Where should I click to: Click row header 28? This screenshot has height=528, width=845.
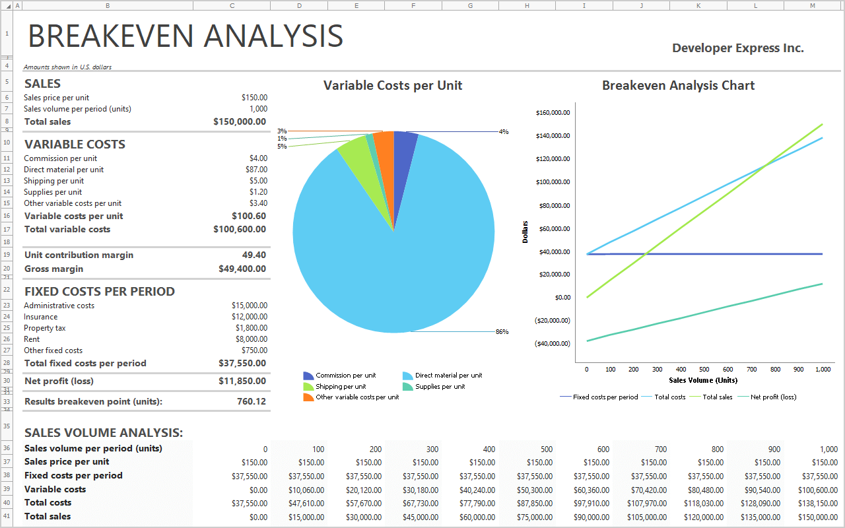(x=7, y=363)
